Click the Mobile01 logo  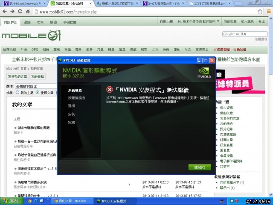(x=31, y=35)
